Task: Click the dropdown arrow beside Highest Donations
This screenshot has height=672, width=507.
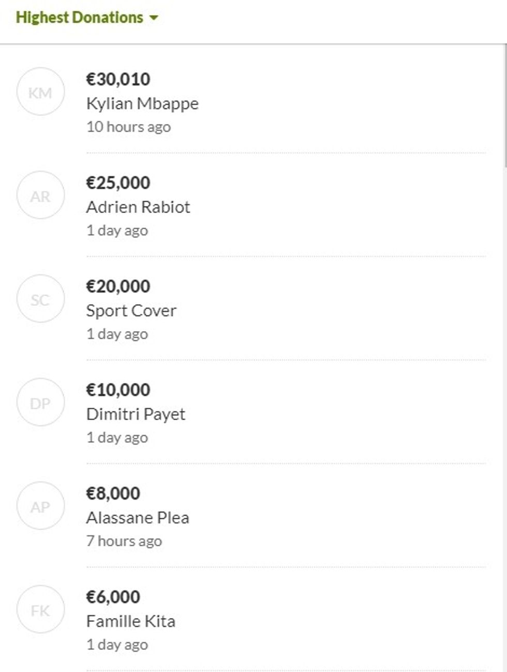Action: 154,18
